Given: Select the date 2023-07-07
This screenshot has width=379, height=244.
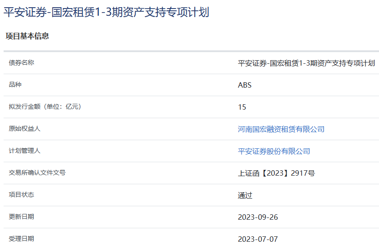Looking at the screenshot, I should point(258,239).
